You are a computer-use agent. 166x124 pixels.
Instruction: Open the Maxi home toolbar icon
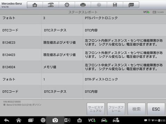pos(35,5)
